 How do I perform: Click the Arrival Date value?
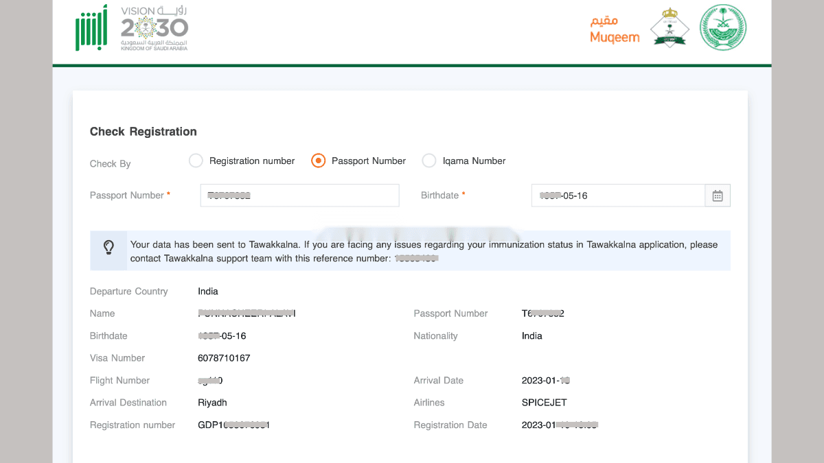(547, 381)
